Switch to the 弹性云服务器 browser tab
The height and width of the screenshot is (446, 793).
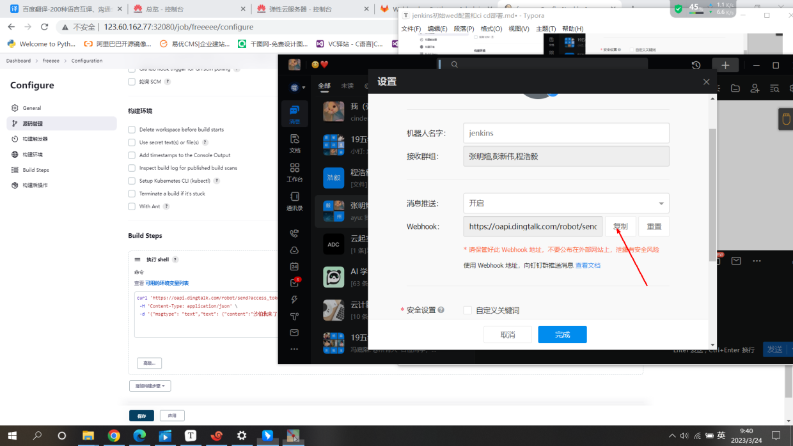[312, 9]
